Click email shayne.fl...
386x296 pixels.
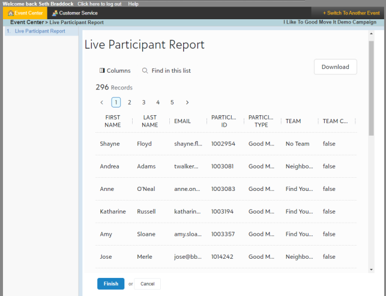tap(188, 144)
